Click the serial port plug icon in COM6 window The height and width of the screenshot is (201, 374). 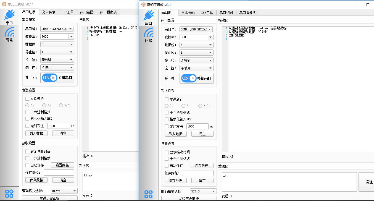[9, 15]
